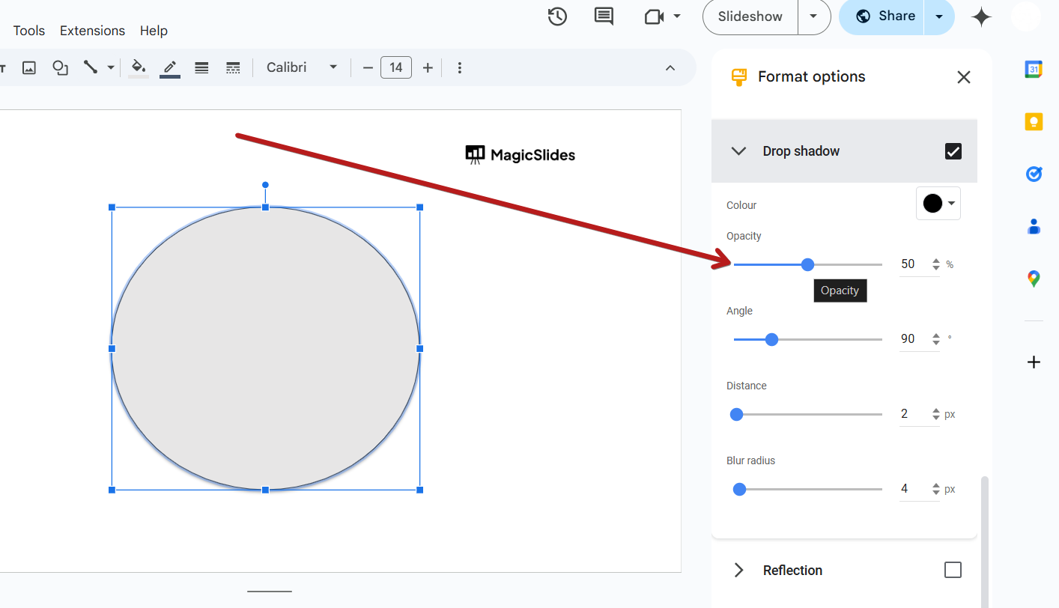The height and width of the screenshot is (608, 1059).
Task: Click the Share button
Action: coord(885,16)
